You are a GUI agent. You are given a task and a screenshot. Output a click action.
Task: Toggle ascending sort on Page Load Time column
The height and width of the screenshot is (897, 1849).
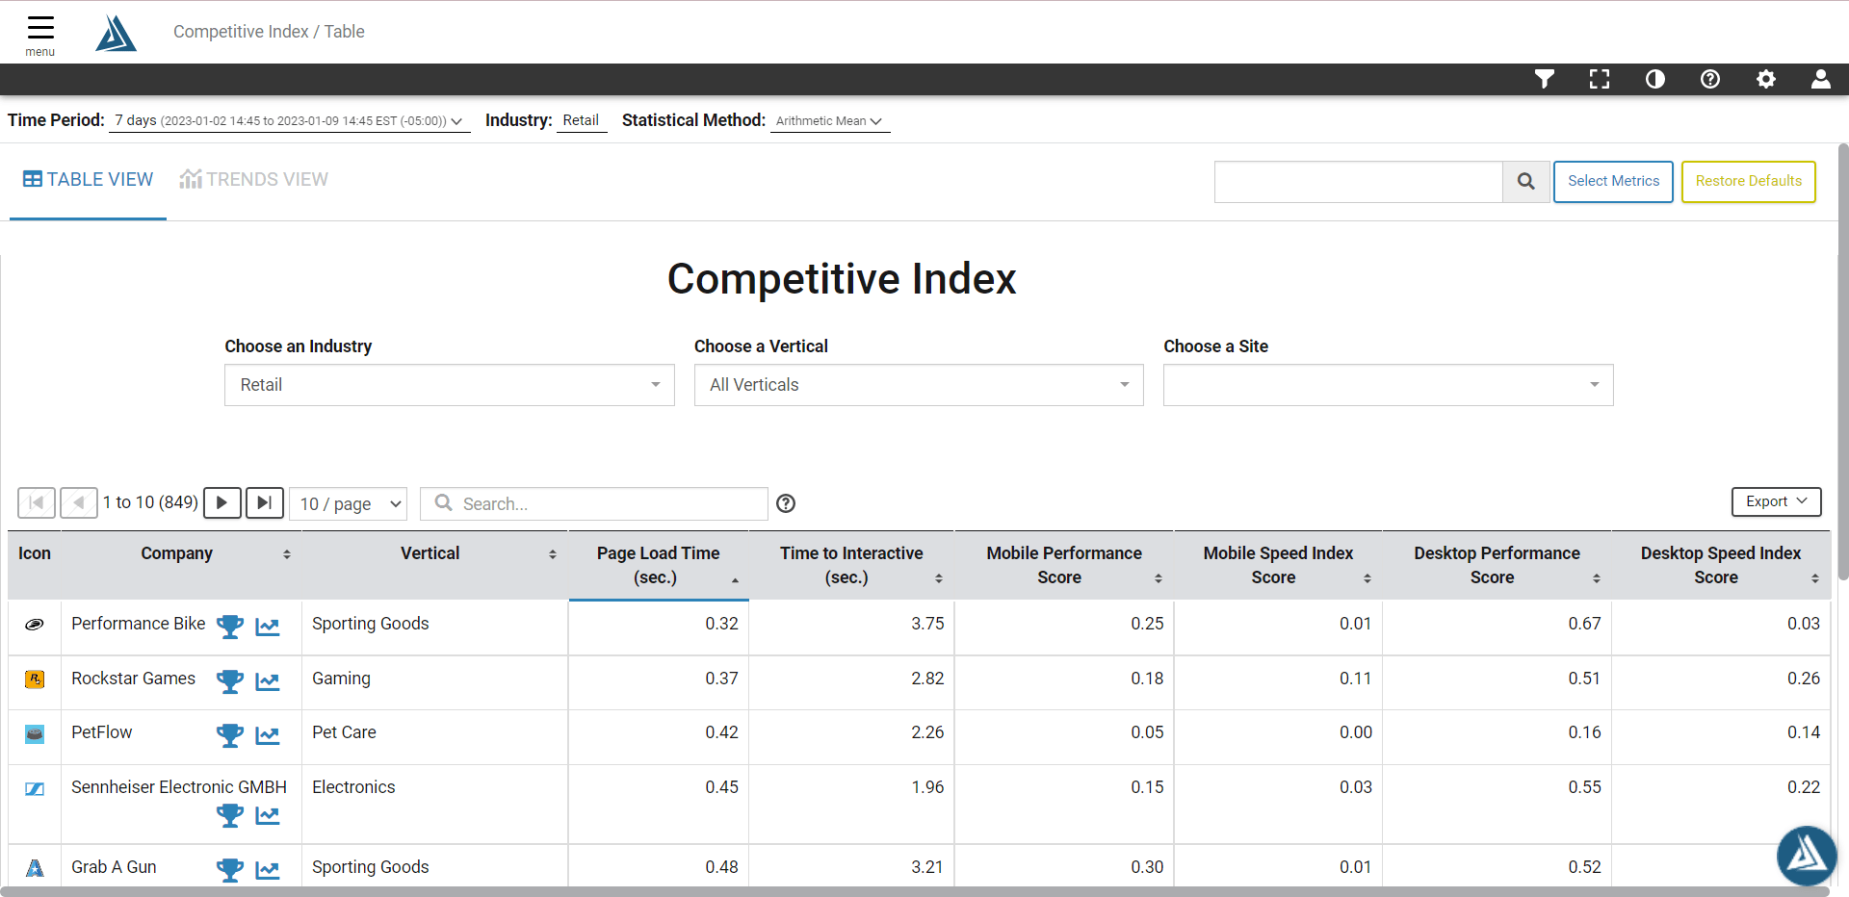[736, 579]
